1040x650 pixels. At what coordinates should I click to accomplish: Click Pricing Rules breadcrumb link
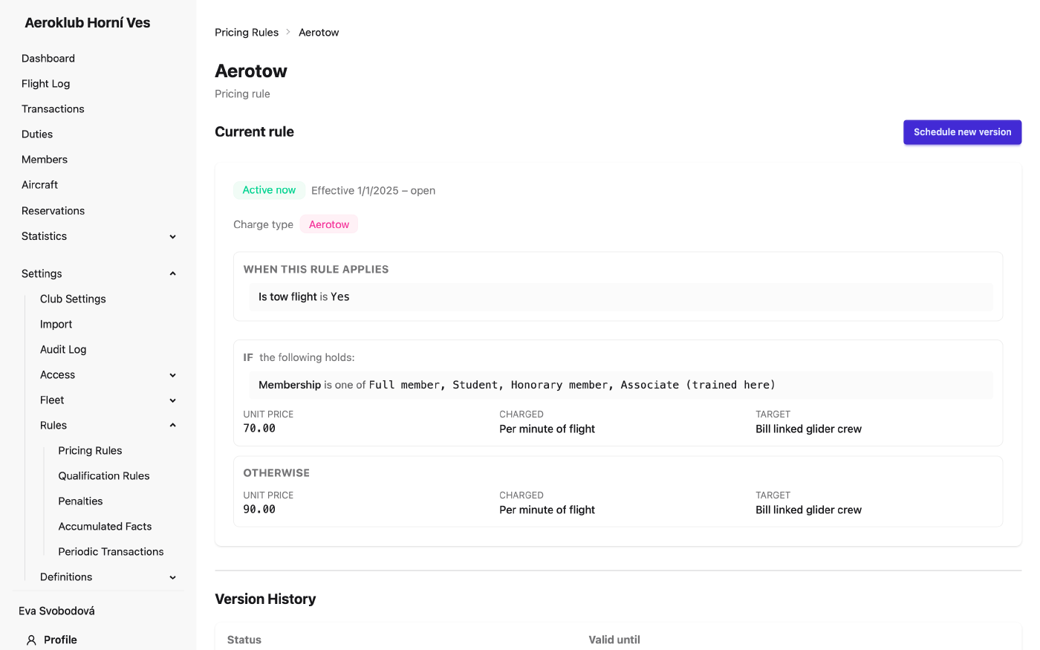(247, 33)
